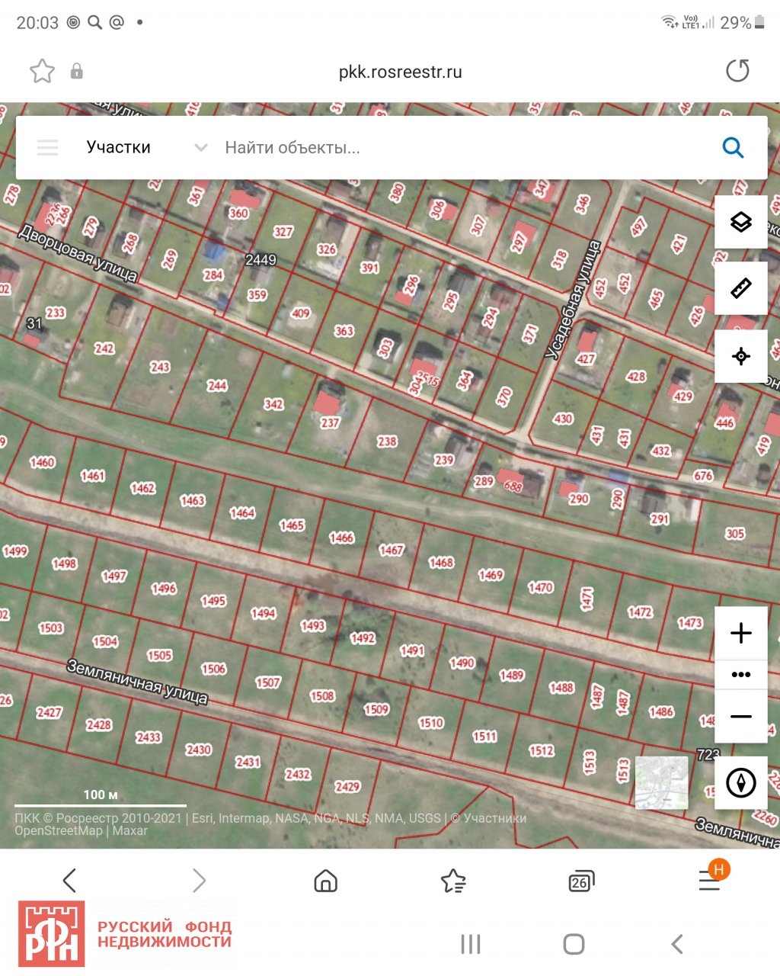
Task: Select land parcel 2429 on the map
Action: 347,786
